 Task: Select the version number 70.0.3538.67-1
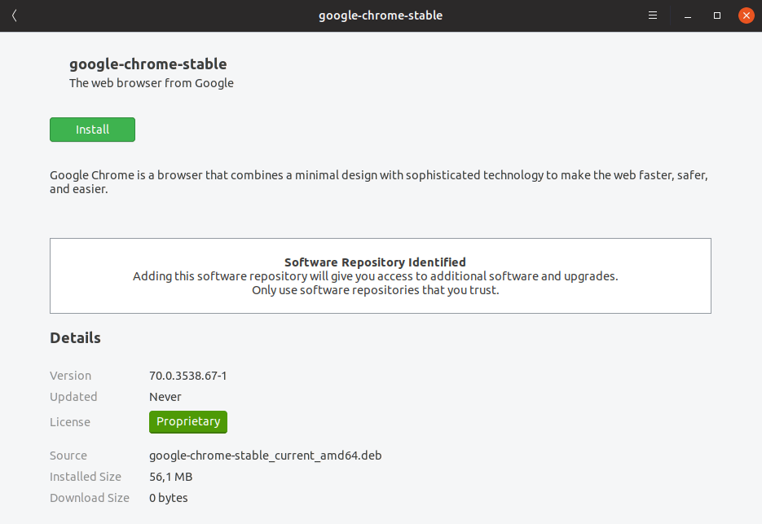click(x=187, y=376)
